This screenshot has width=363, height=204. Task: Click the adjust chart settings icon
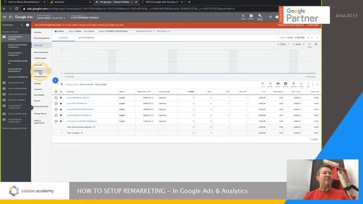[x=316, y=44]
